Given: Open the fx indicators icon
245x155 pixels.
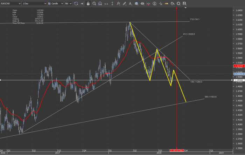Looking at the screenshot, I should click(118, 4).
